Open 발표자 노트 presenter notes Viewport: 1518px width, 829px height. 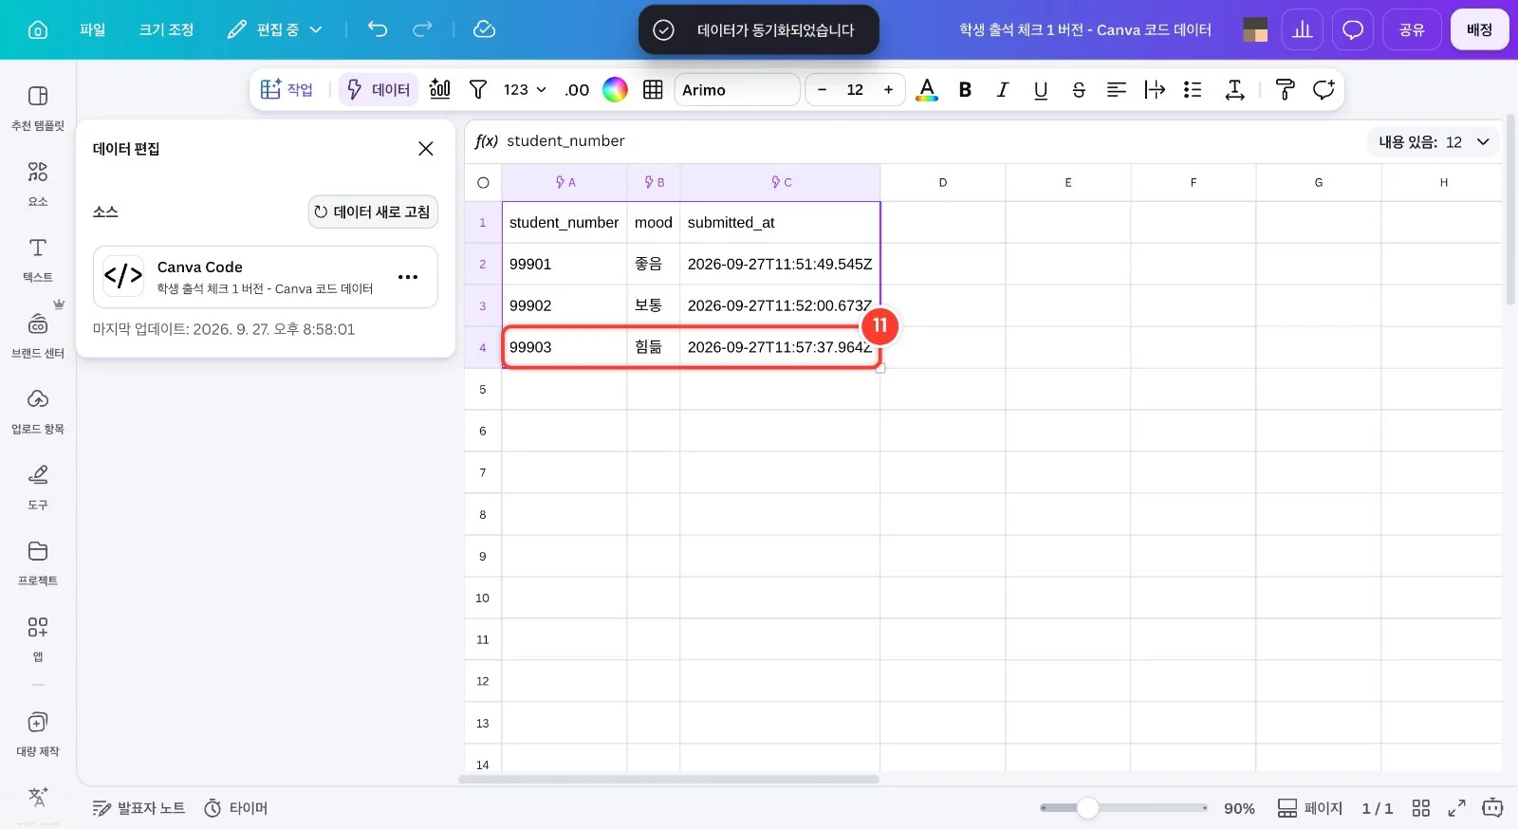(x=139, y=808)
